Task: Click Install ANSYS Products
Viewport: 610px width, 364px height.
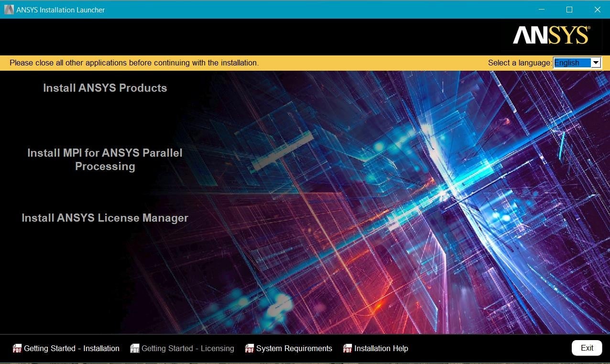Action: coord(105,88)
